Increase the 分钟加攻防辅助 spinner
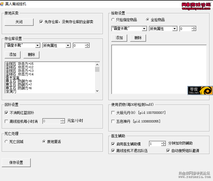The height and width of the screenshot is (181, 213). 163,142
